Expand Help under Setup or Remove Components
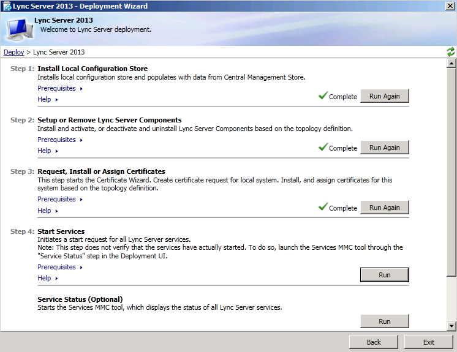The height and width of the screenshot is (352, 457). click(48, 151)
